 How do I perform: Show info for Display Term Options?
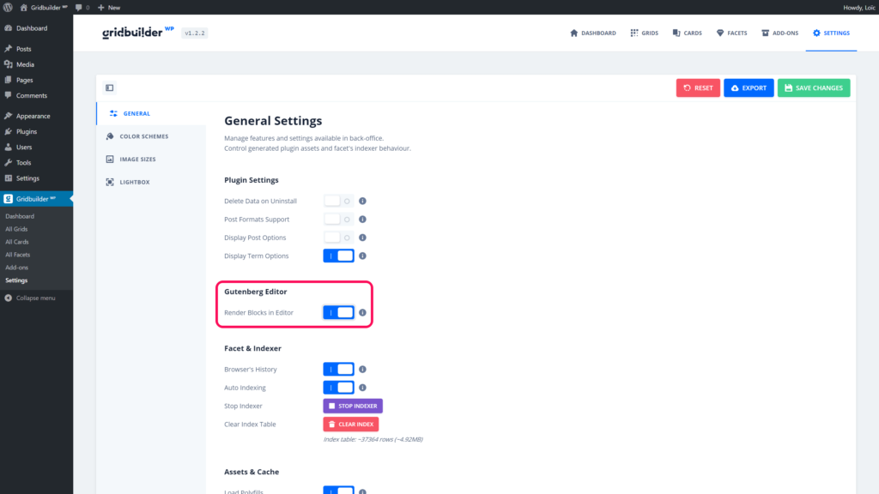[x=363, y=256]
